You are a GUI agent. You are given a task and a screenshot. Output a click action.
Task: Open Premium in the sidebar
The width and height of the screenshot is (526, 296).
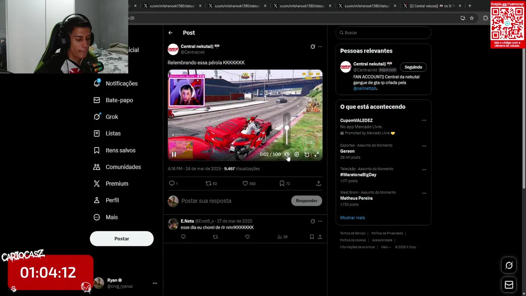[111, 184]
